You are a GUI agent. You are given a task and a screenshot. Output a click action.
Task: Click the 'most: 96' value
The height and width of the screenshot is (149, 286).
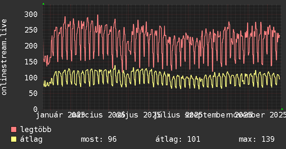click(99, 139)
